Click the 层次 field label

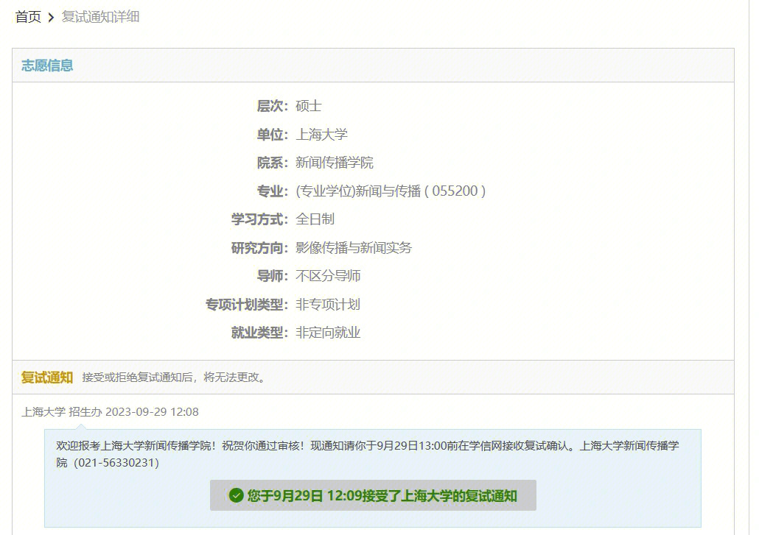tap(273, 106)
